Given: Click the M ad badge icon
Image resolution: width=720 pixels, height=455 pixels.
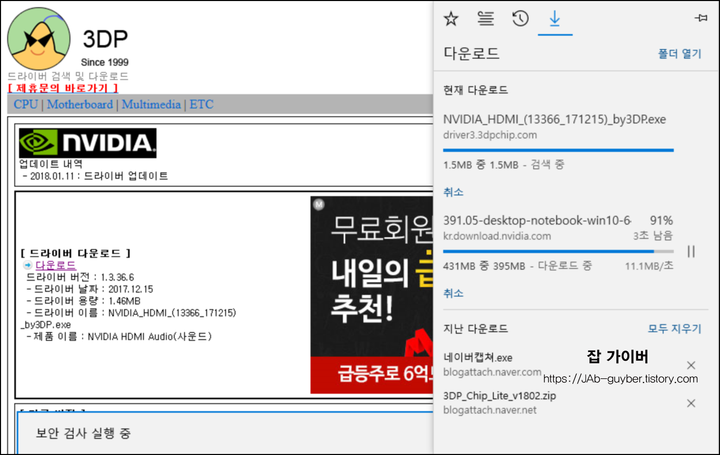Looking at the screenshot, I should click(x=318, y=204).
